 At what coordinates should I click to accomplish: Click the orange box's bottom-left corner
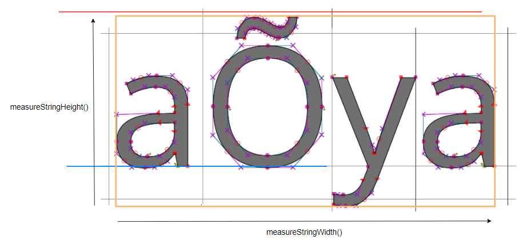(x=116, y=206)
